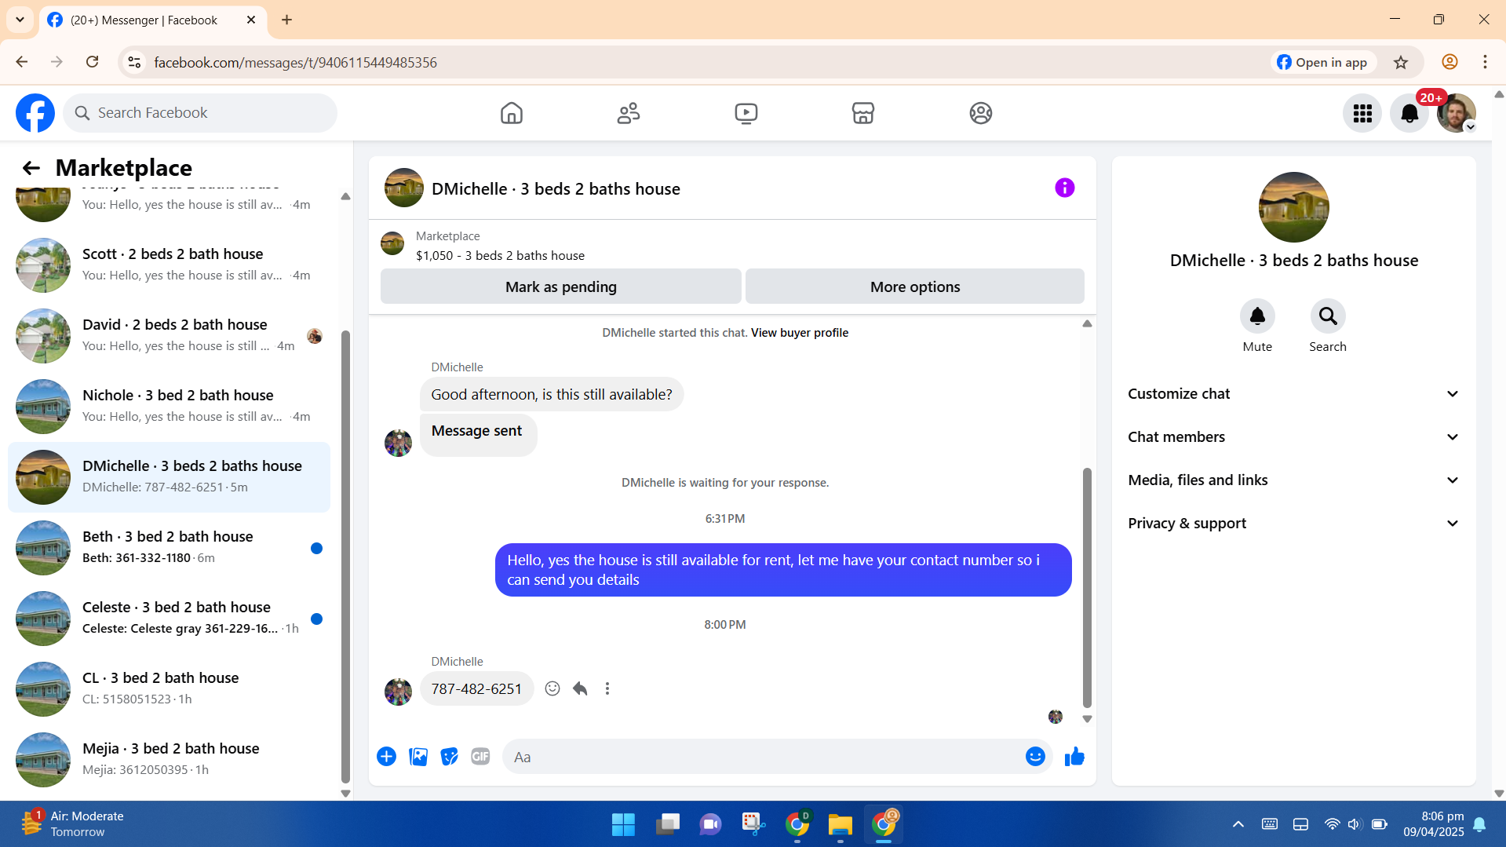Open View buyer profile link
The width and height of the screenshot is (1506, 847).
point(800,333)
